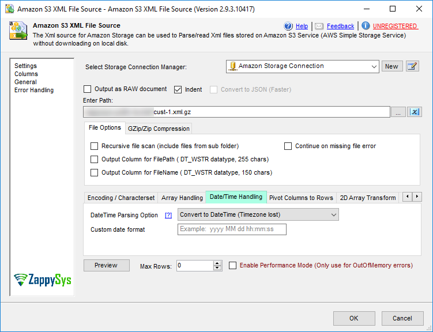This screenshot has width=433, height=332.
Task: Click the browse path ellipsis button
Action: point(398,112)
